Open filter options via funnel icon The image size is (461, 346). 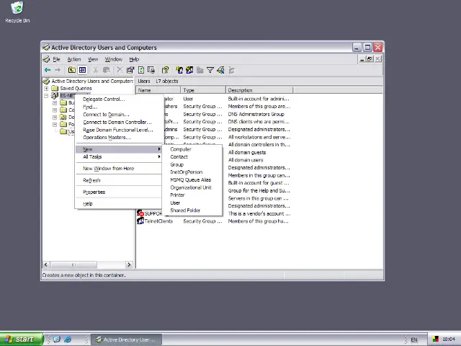[210, 70]
